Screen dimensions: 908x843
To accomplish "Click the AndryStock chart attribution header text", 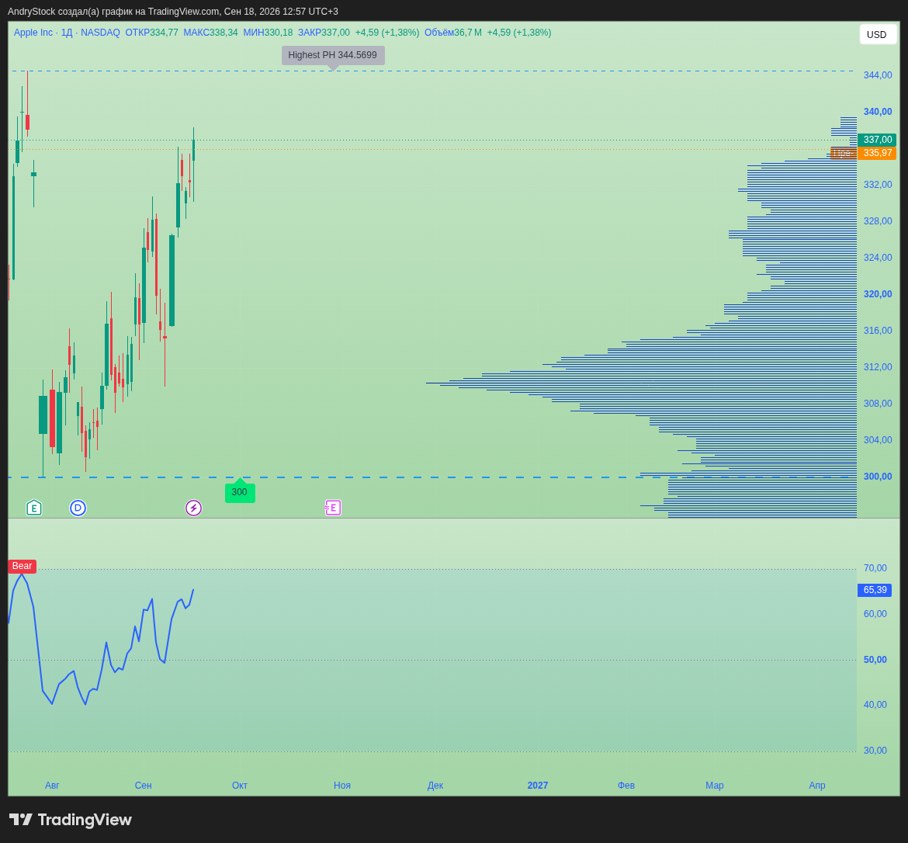I will 173,12.
